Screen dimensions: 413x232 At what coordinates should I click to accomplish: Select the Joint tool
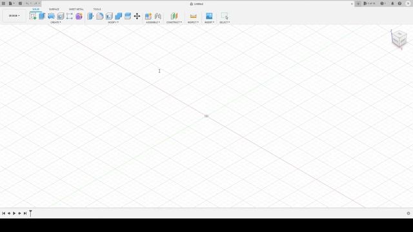pos(157,16)
